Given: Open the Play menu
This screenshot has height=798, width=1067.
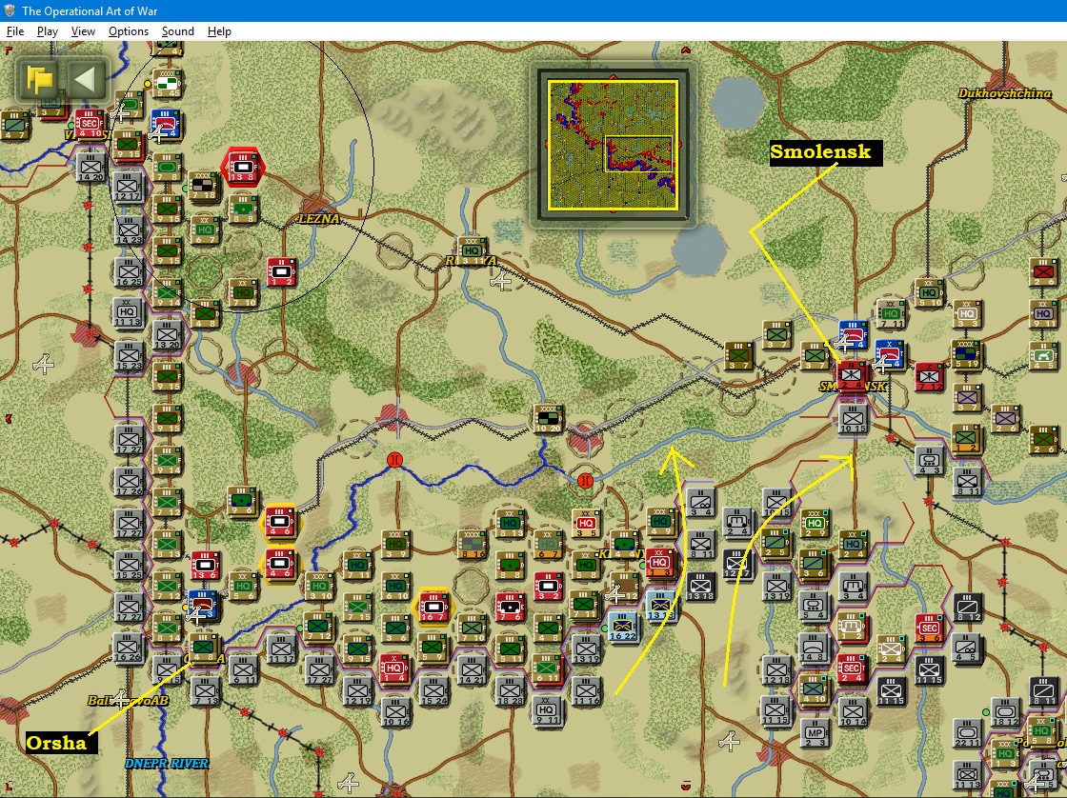Looking at the screenshot, I should click(47, 31).
